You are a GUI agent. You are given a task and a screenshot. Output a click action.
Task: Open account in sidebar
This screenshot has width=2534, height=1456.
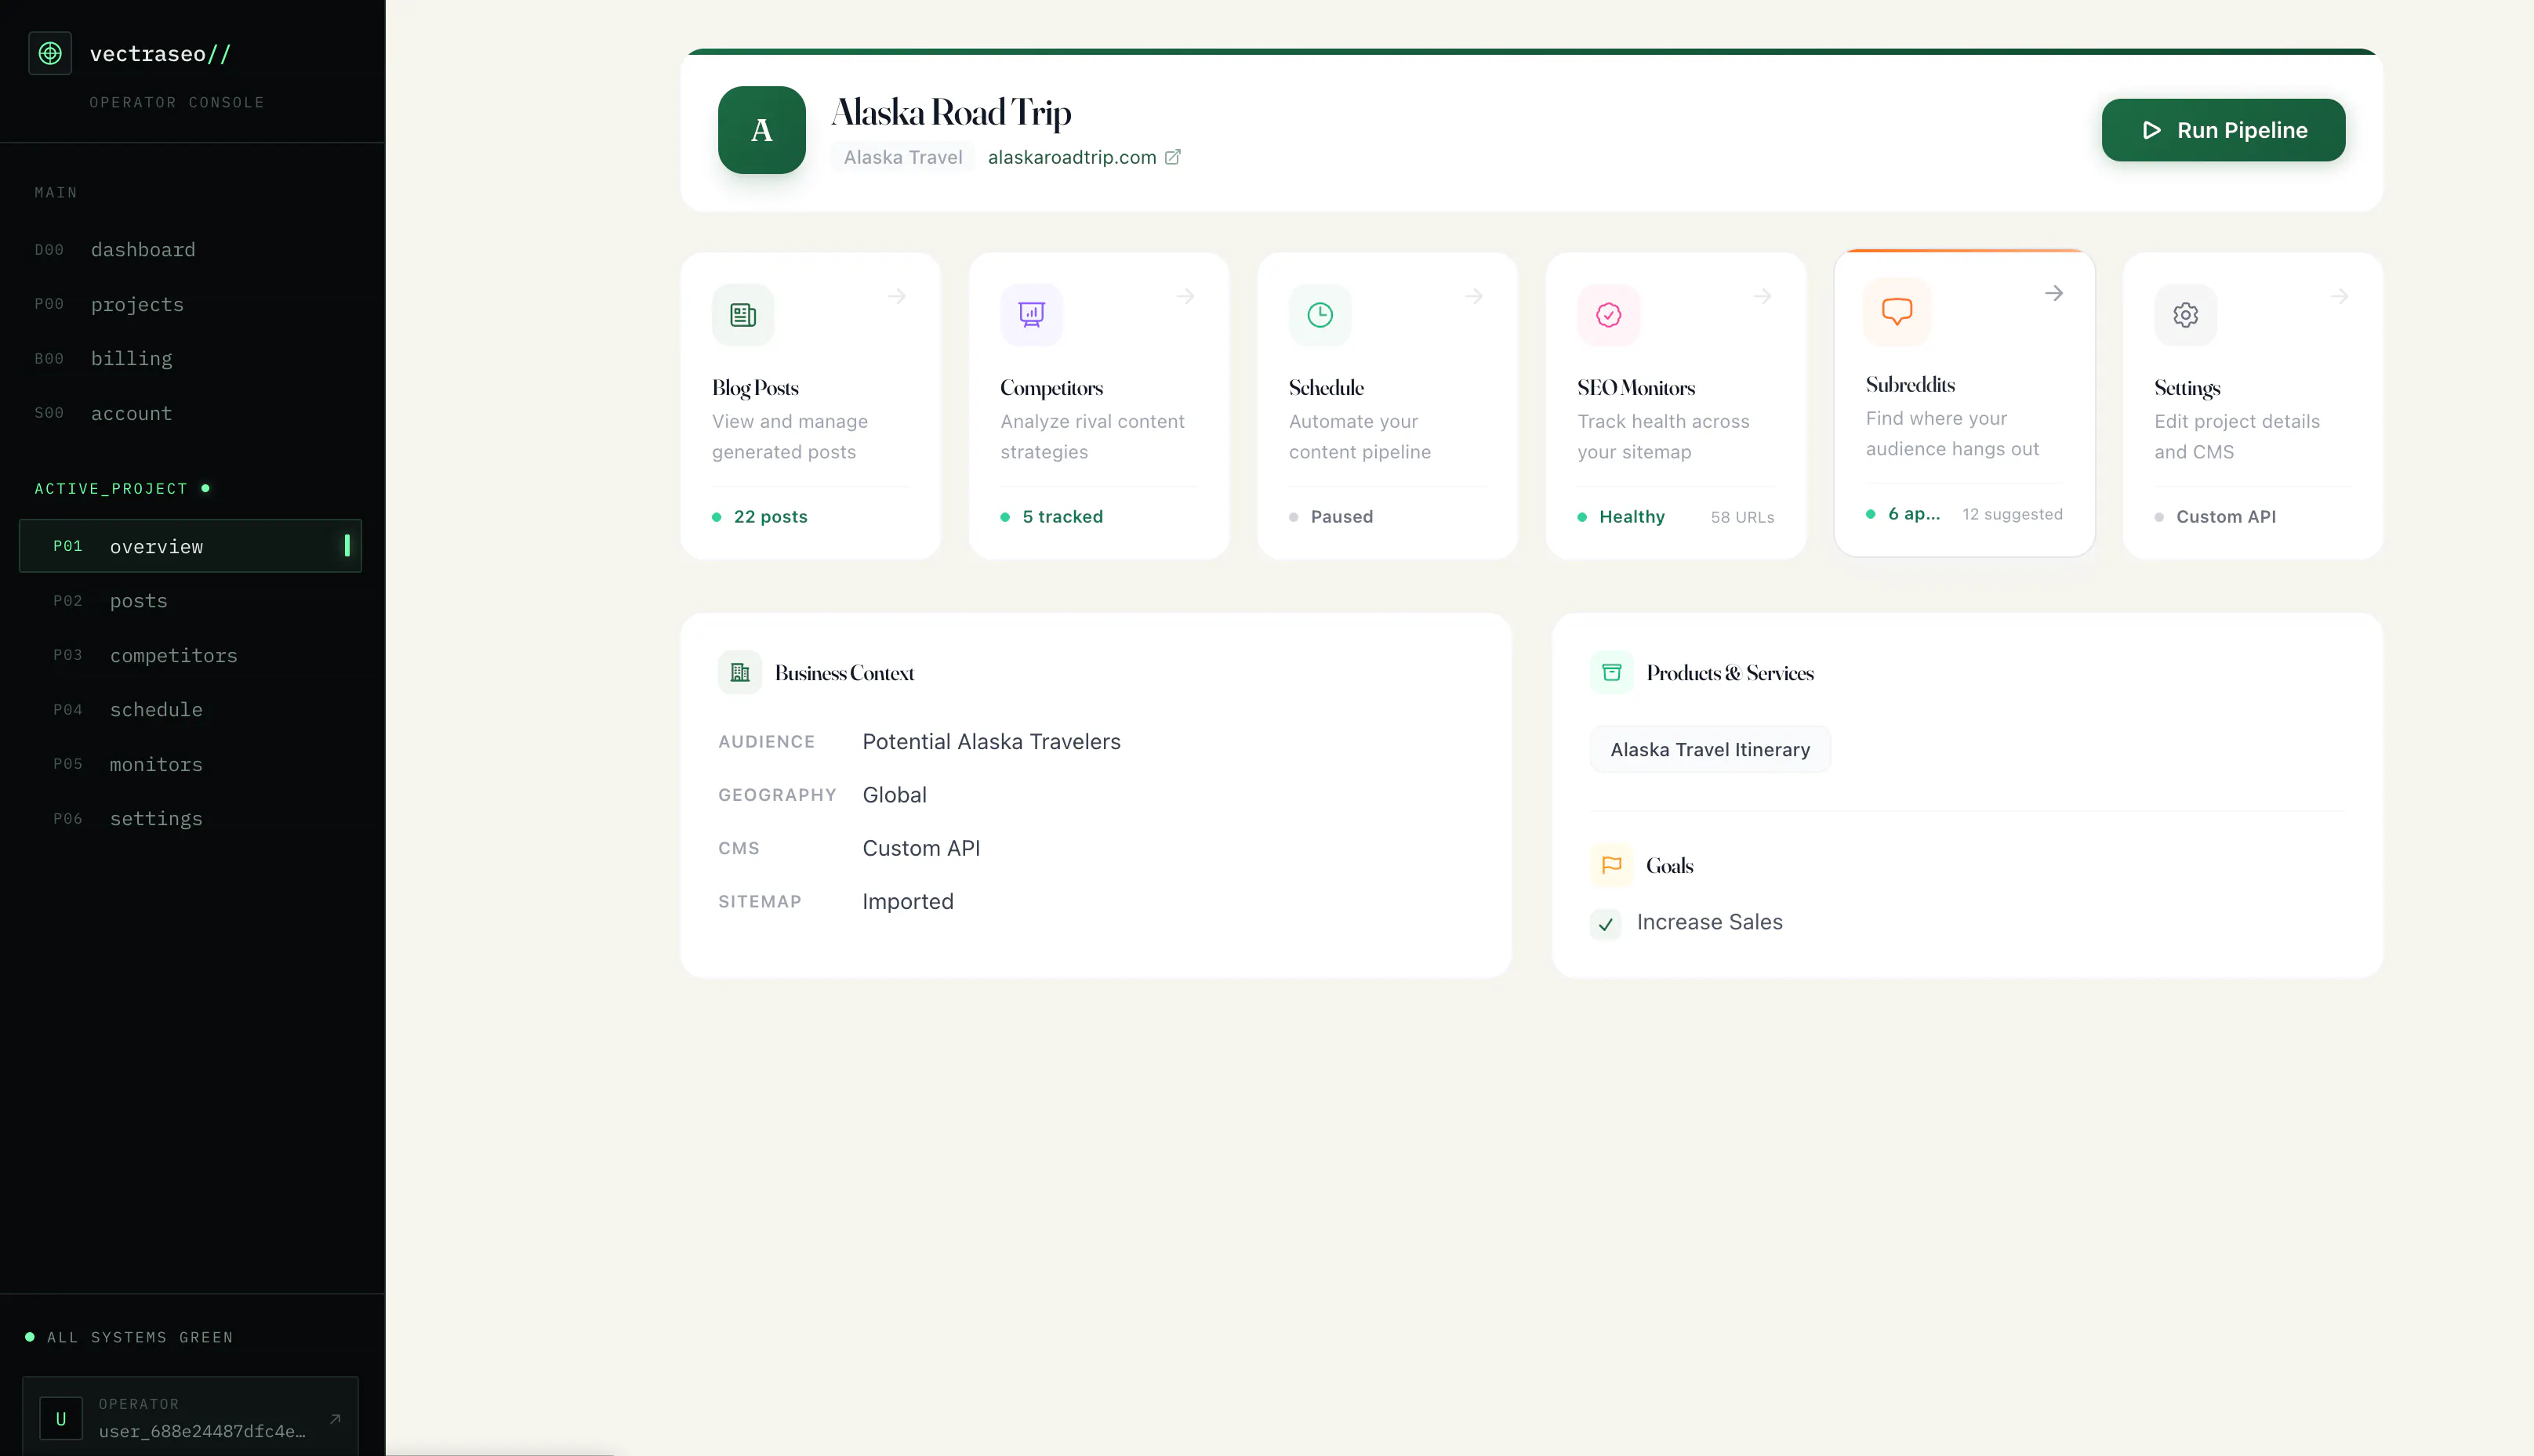tap(190, 413)
